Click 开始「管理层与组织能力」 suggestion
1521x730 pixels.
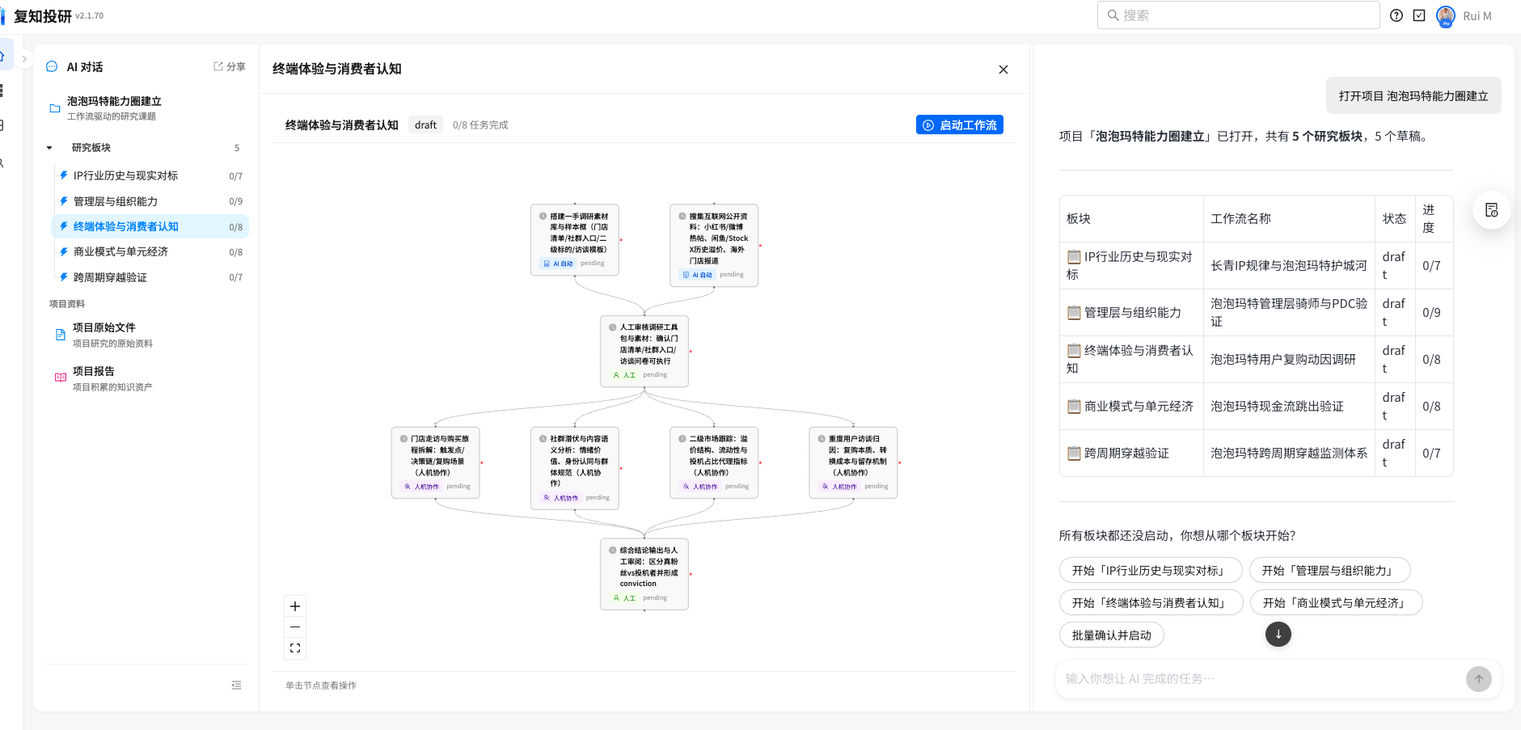click(x=1330, y=570)
